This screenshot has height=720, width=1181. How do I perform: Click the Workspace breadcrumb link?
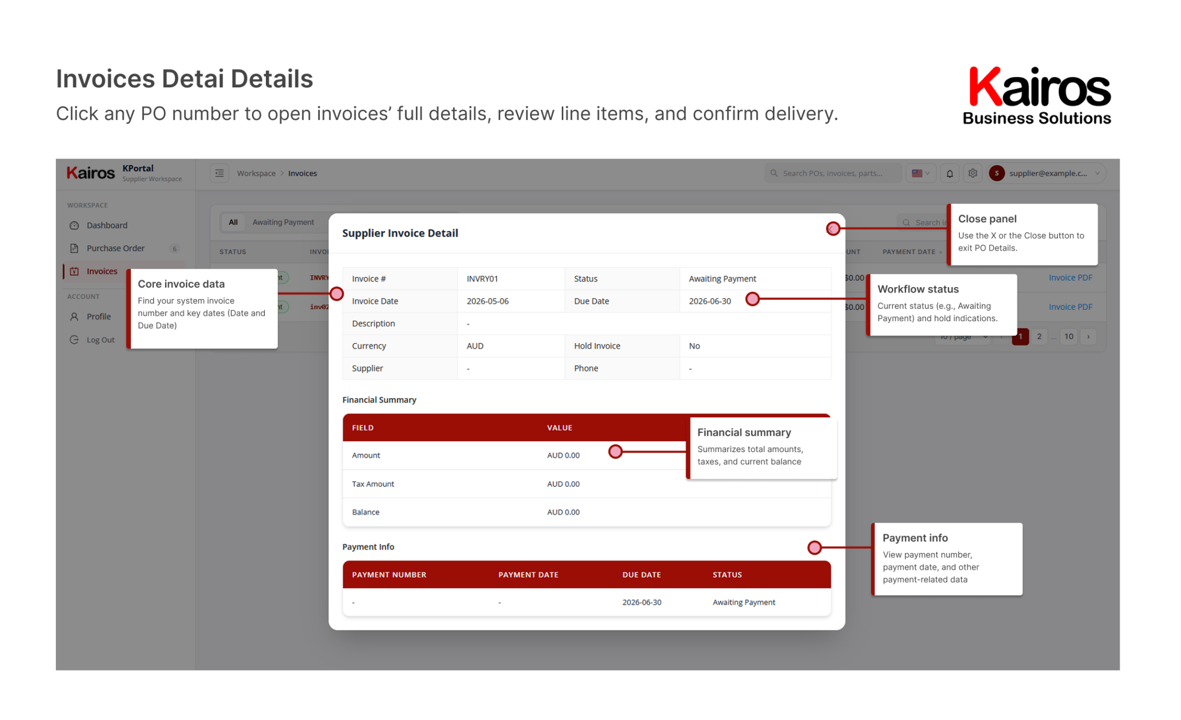pos(256,174)
